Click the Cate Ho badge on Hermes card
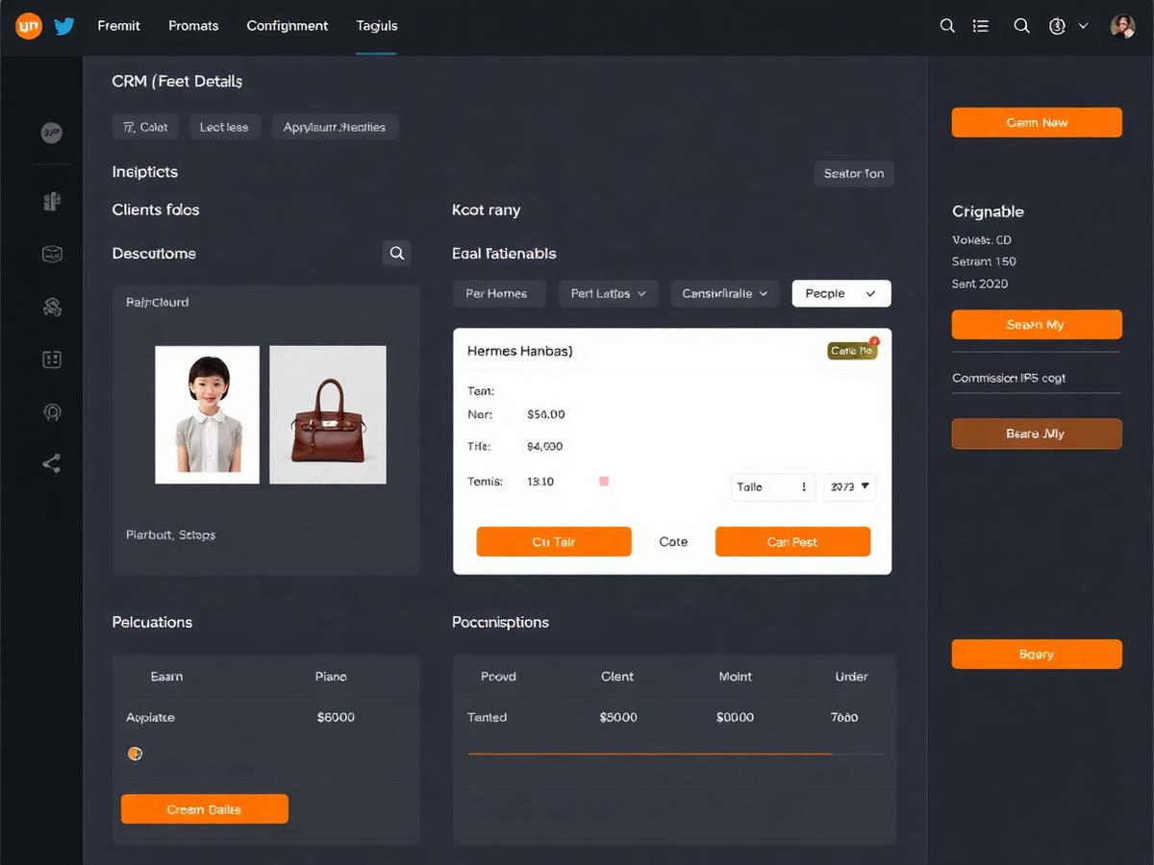 point(852,351)
